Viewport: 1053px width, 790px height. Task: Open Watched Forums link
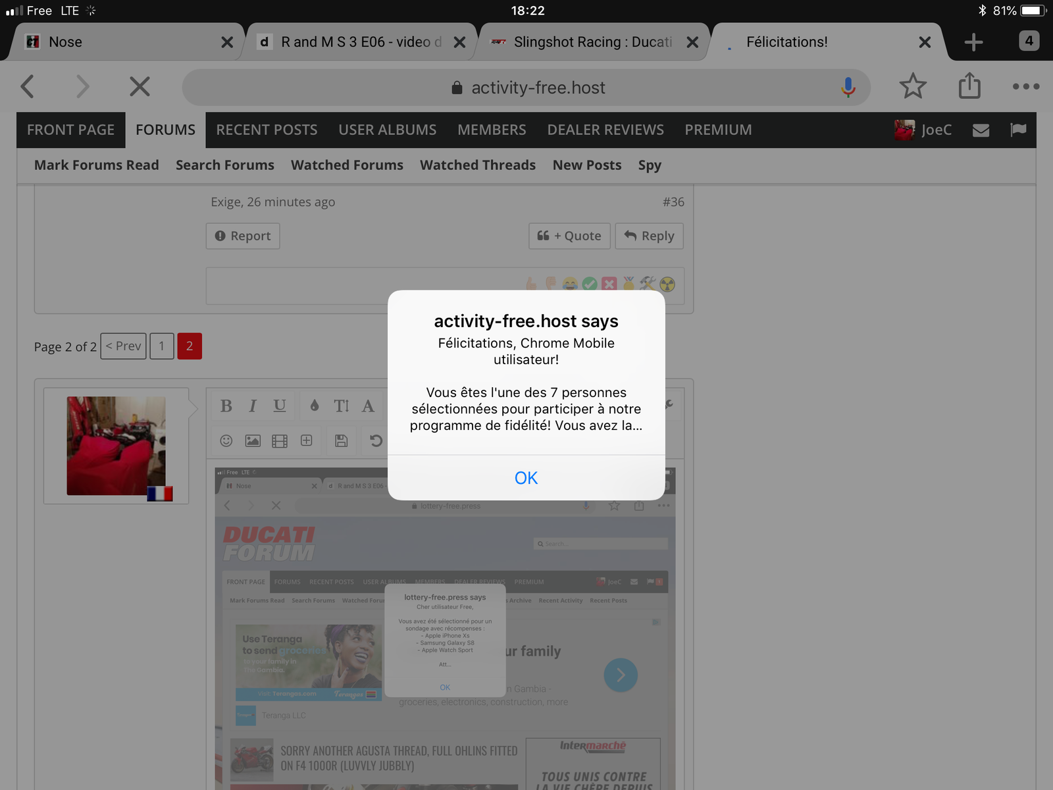click(347, 165)
